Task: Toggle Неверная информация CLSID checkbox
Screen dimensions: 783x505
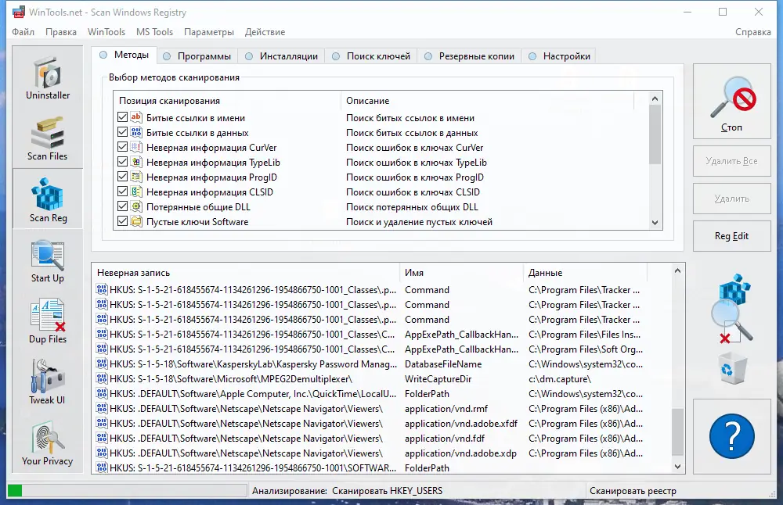Action: 122,192
